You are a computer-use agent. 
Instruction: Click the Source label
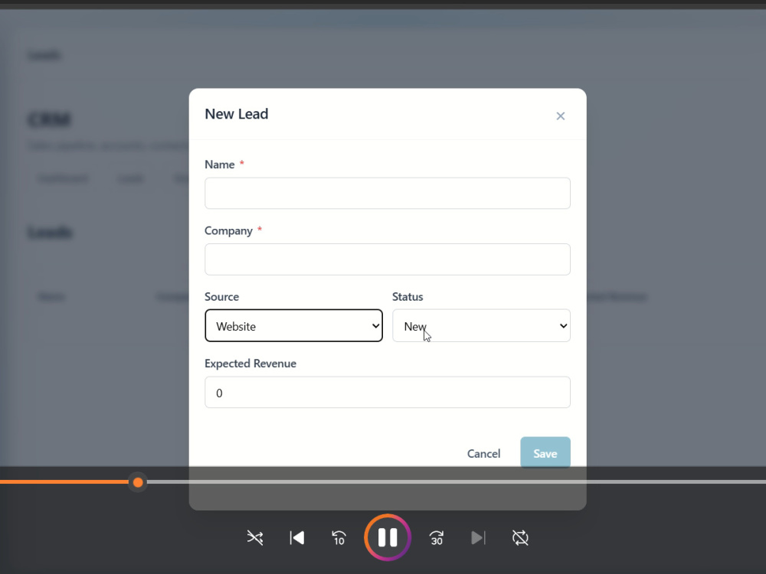click(x=222, y=297)
